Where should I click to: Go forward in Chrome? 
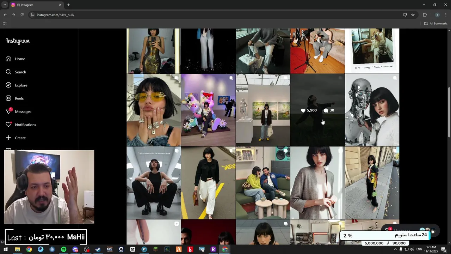[13, 15]
